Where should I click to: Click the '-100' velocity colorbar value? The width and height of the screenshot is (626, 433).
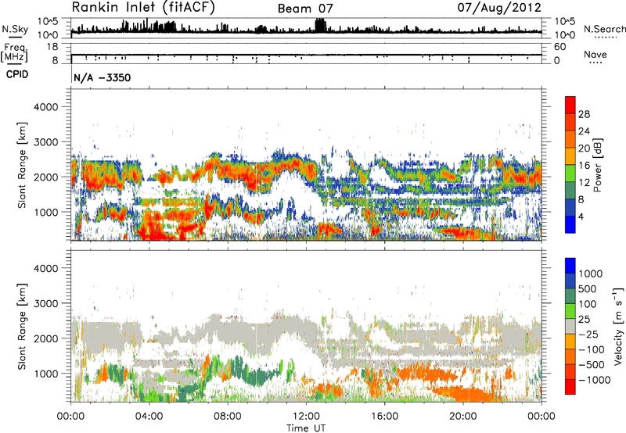pyautogui.click(x=592, y=349)
